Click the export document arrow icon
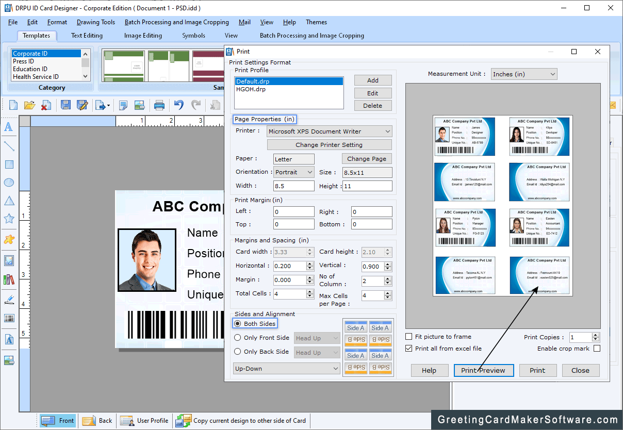Viewport: 623px width, 430px height. (100, 105)
